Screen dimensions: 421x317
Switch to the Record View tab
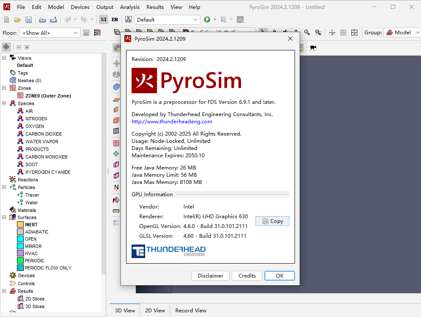point(191,310)
